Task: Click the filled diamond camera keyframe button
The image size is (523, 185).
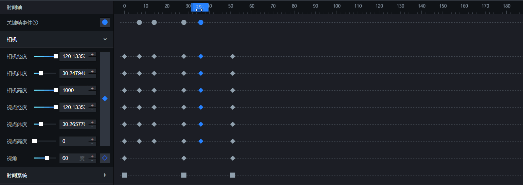Action: tap(105, 98)
